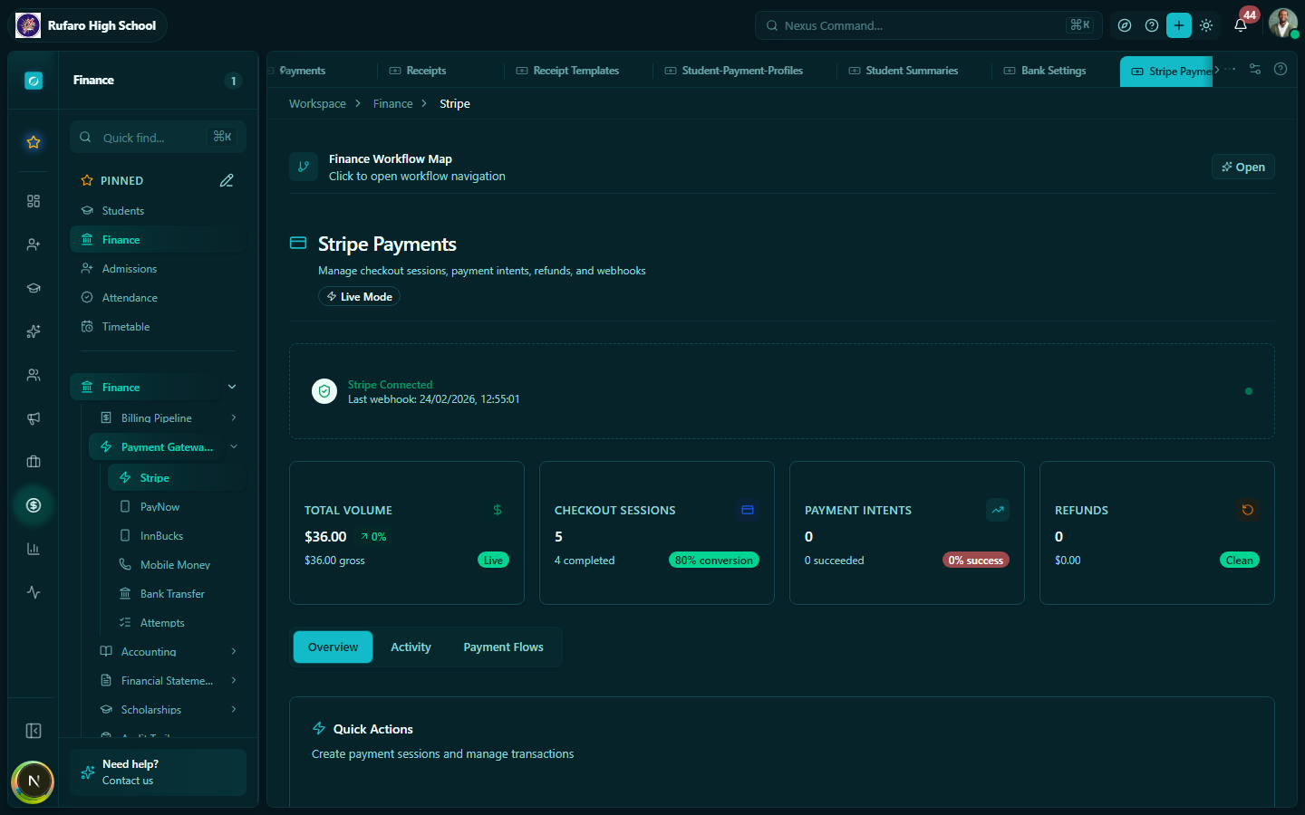Click the teal plus create button
Image resolution: width=1305 pixels, height=815 pixels.
point(1179,25)
